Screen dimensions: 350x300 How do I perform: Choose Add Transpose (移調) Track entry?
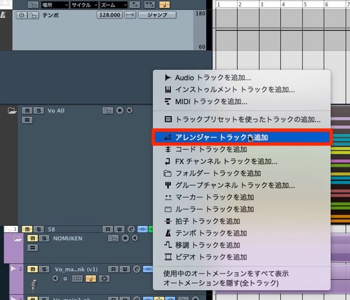coord(242,245)
